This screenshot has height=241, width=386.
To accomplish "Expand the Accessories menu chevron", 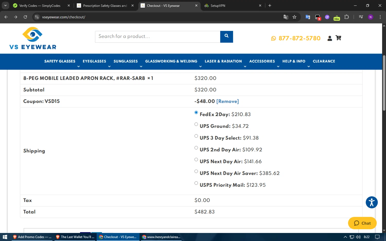I will click(278, 67).
